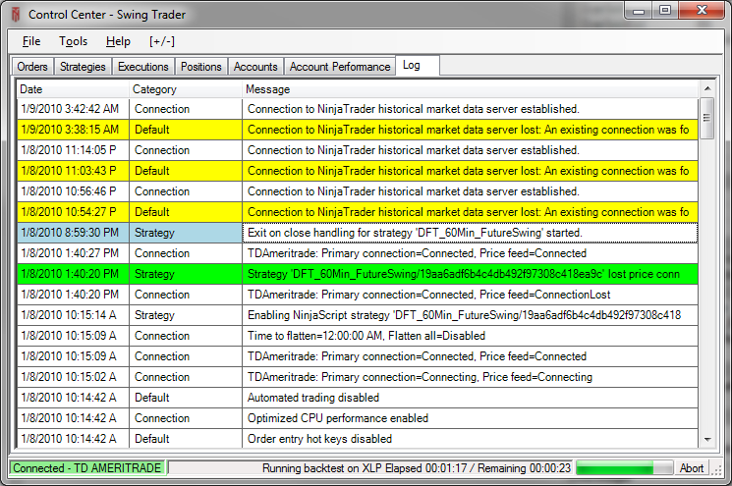Viewport: 732px width, 486px height.
Task: Select the 1/8/2010 10:54:27 P date cell
Action: point(73,212)
